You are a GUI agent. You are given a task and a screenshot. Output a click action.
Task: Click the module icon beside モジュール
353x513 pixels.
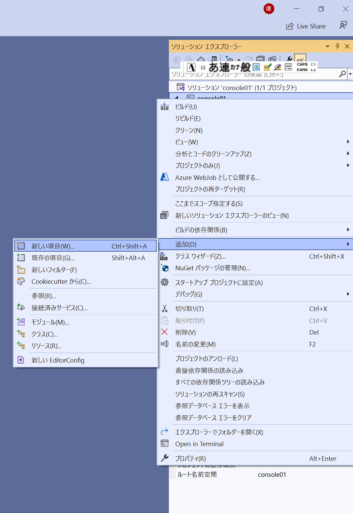[21, 322]
